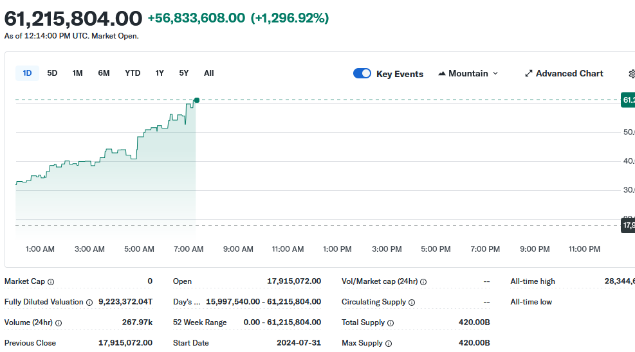Click the Fully Diluted Valuation info icon

[x=89, y=303]
